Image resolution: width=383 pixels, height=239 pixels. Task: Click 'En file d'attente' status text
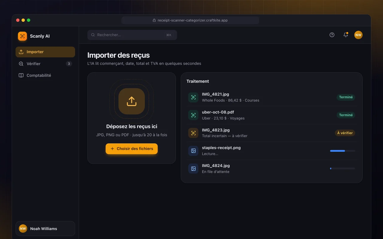[x=216, y=172]
